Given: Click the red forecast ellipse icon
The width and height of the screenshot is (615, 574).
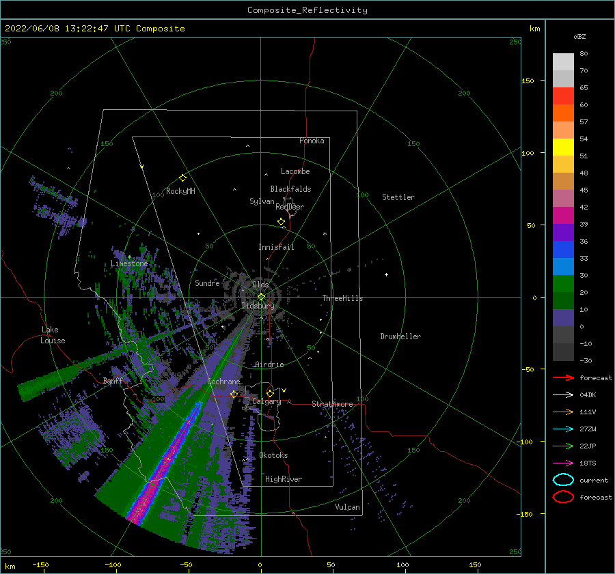Looking at the screenshot, I should pyautogui.click(x=563, y=497).
